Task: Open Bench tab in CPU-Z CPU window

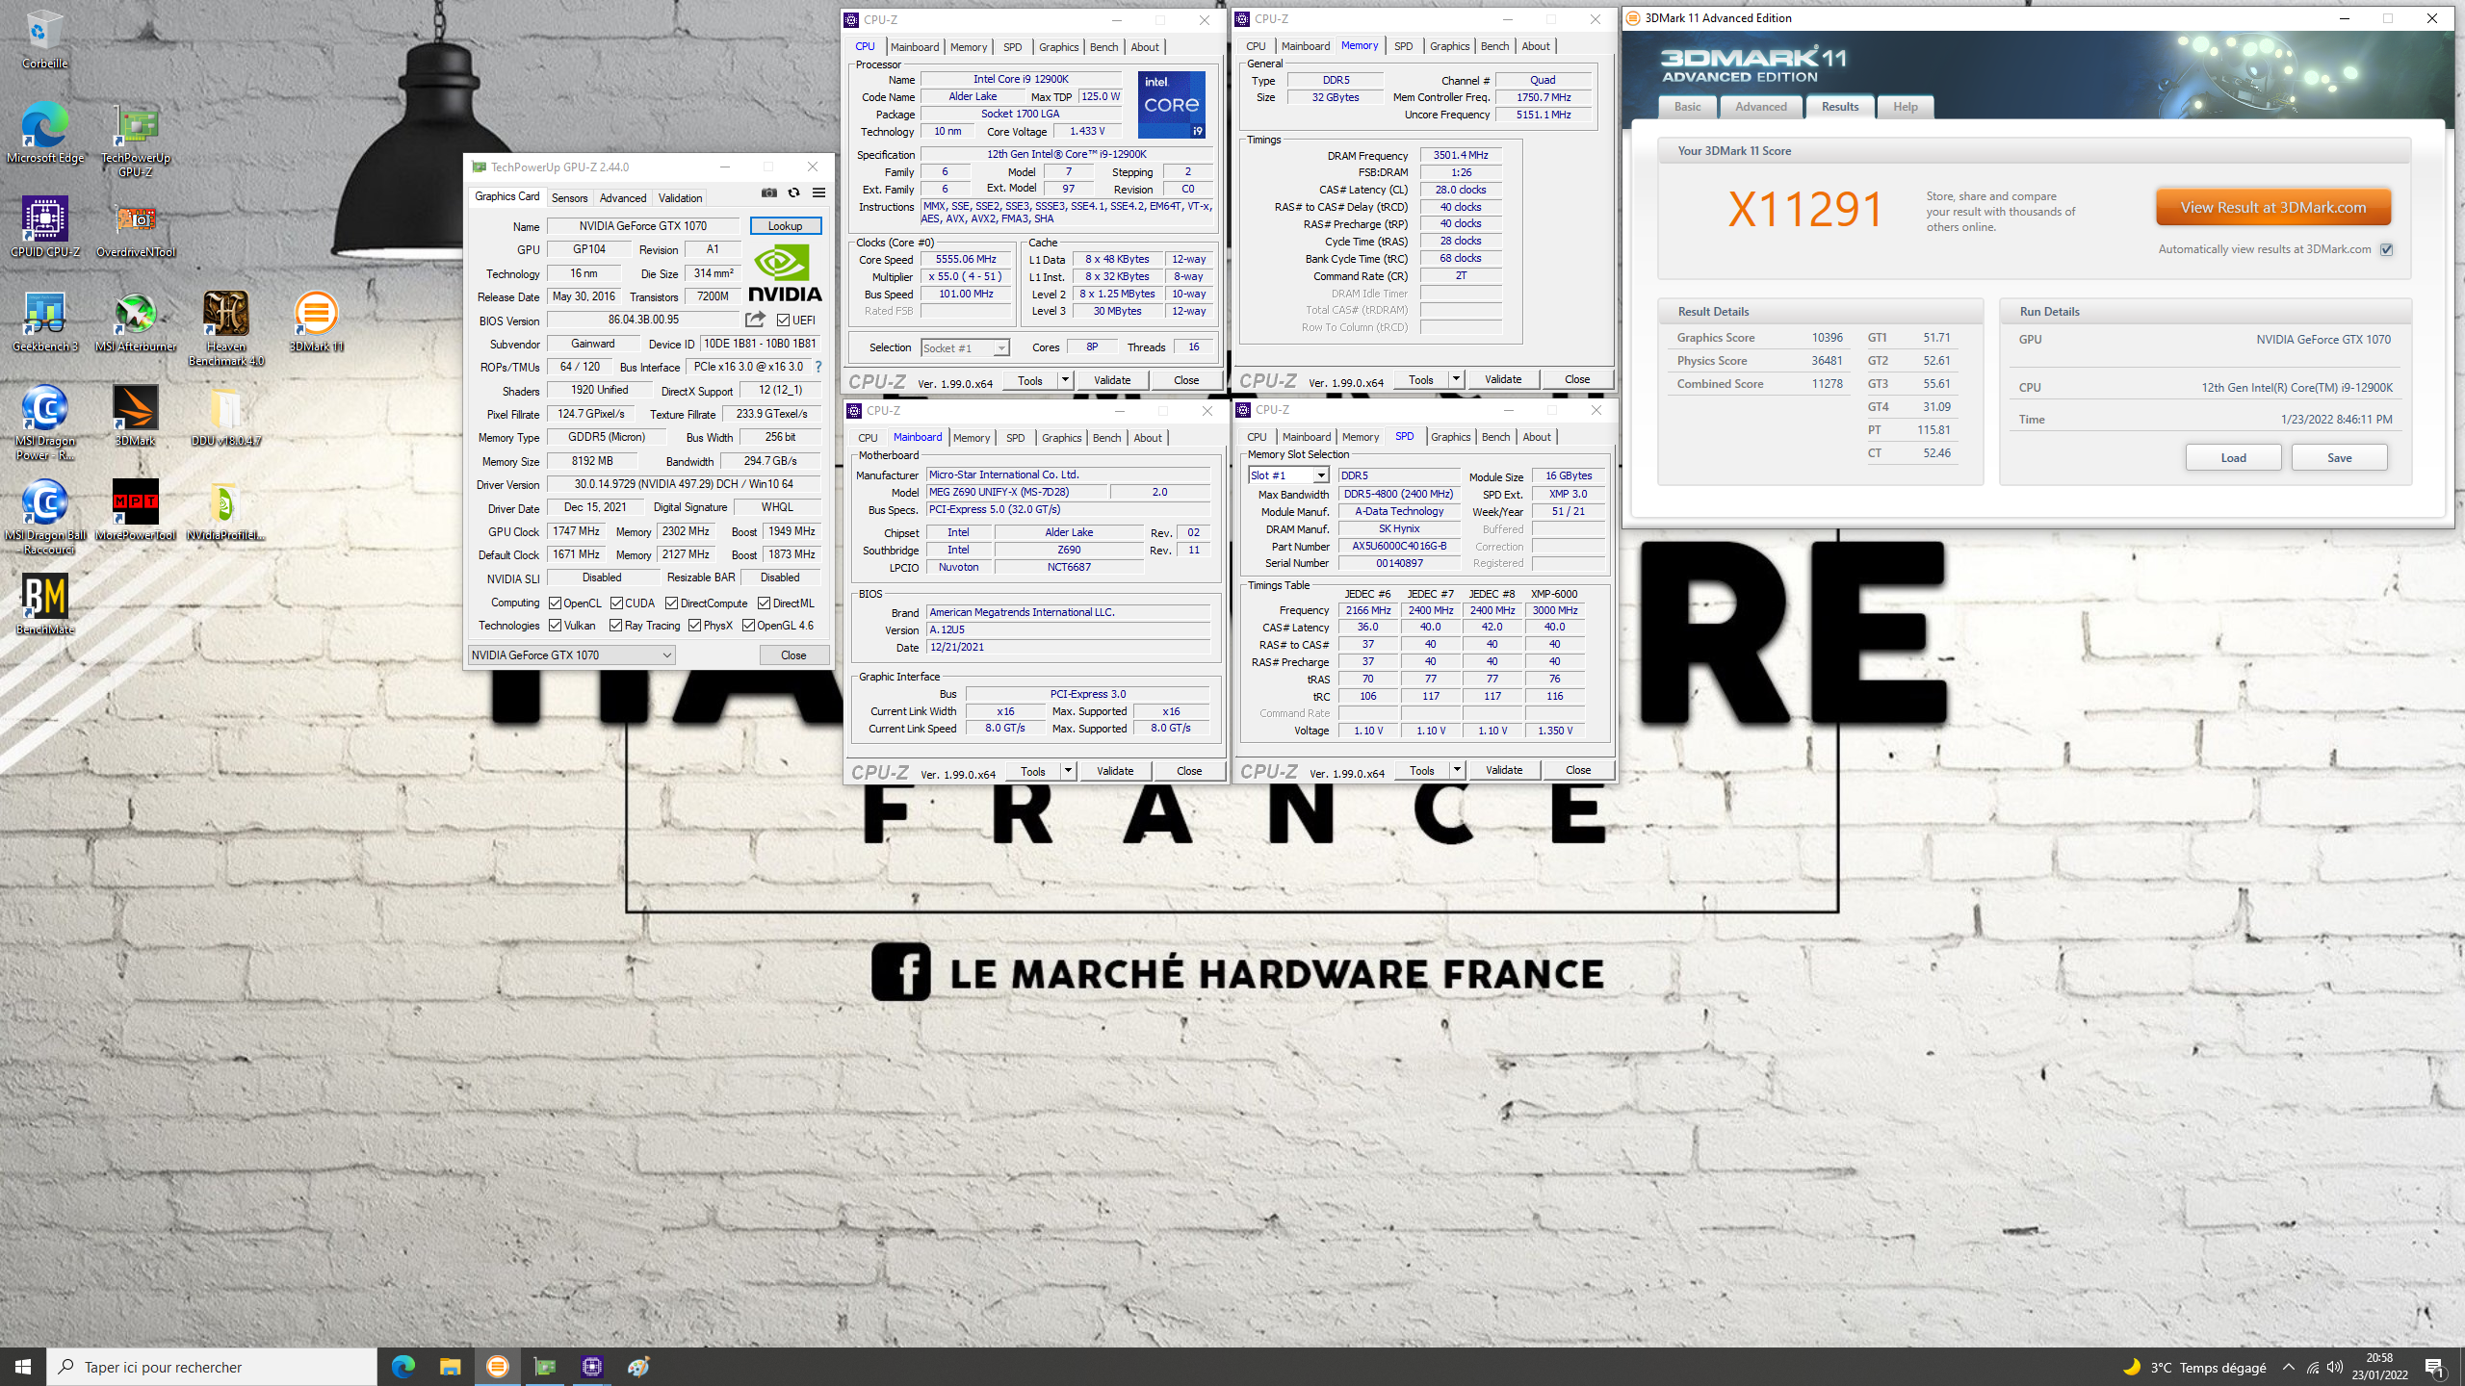Action: coord(1103,47)
